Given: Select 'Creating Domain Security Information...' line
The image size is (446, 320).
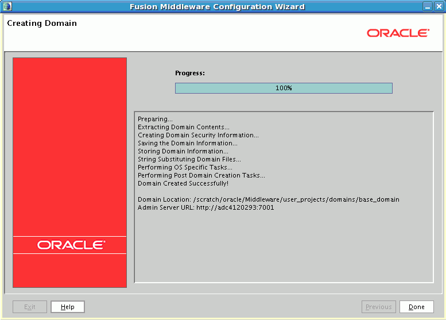Looking at the screenshot, I should point(198,135).
